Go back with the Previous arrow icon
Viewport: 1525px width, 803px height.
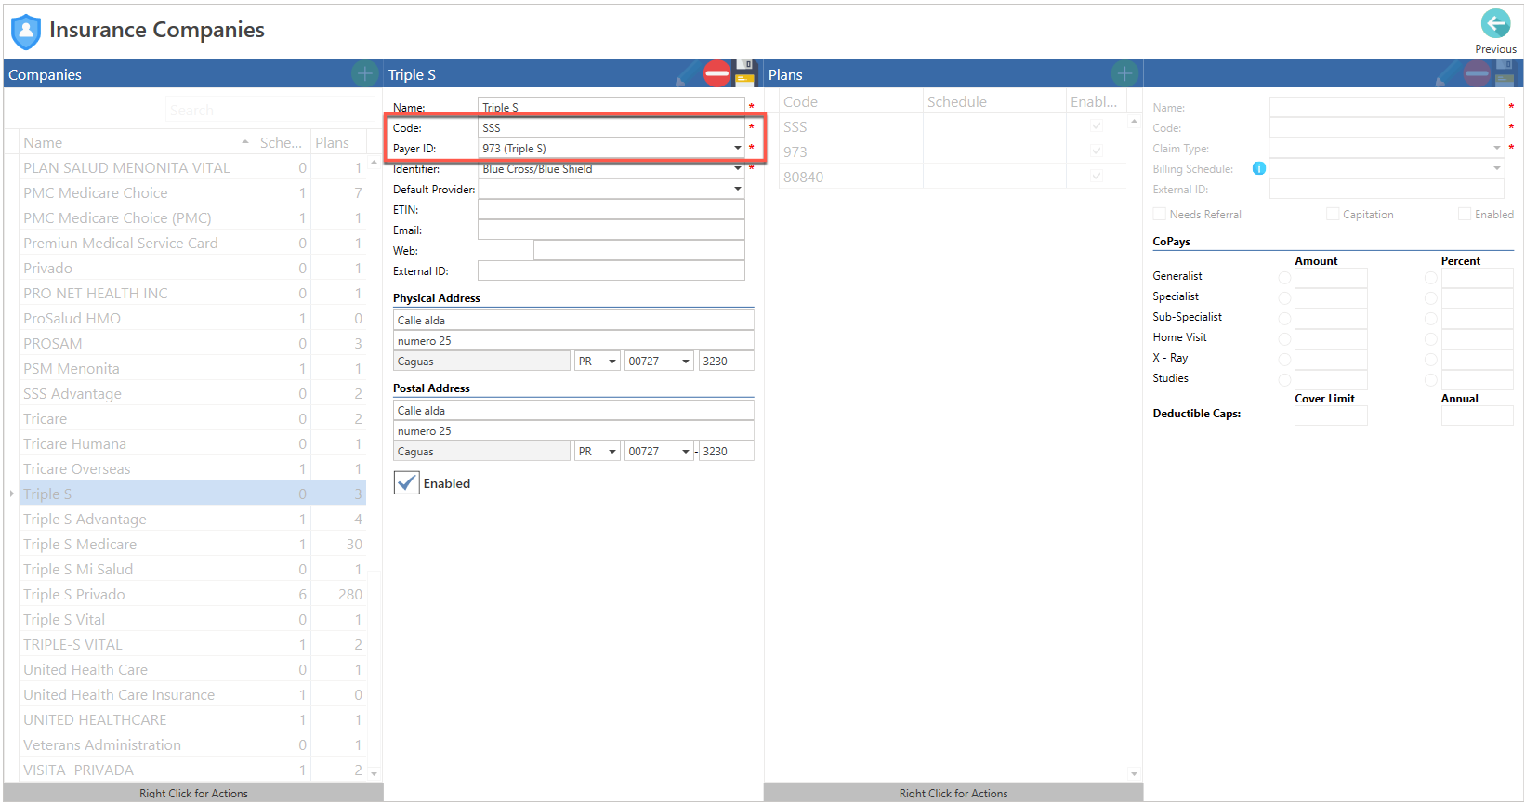1495,23
